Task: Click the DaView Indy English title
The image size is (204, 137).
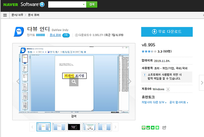Action: click(x=60, y=30)
